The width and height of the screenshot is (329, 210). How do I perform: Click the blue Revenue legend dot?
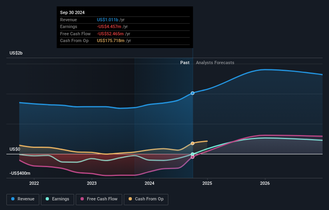(13, 199)
